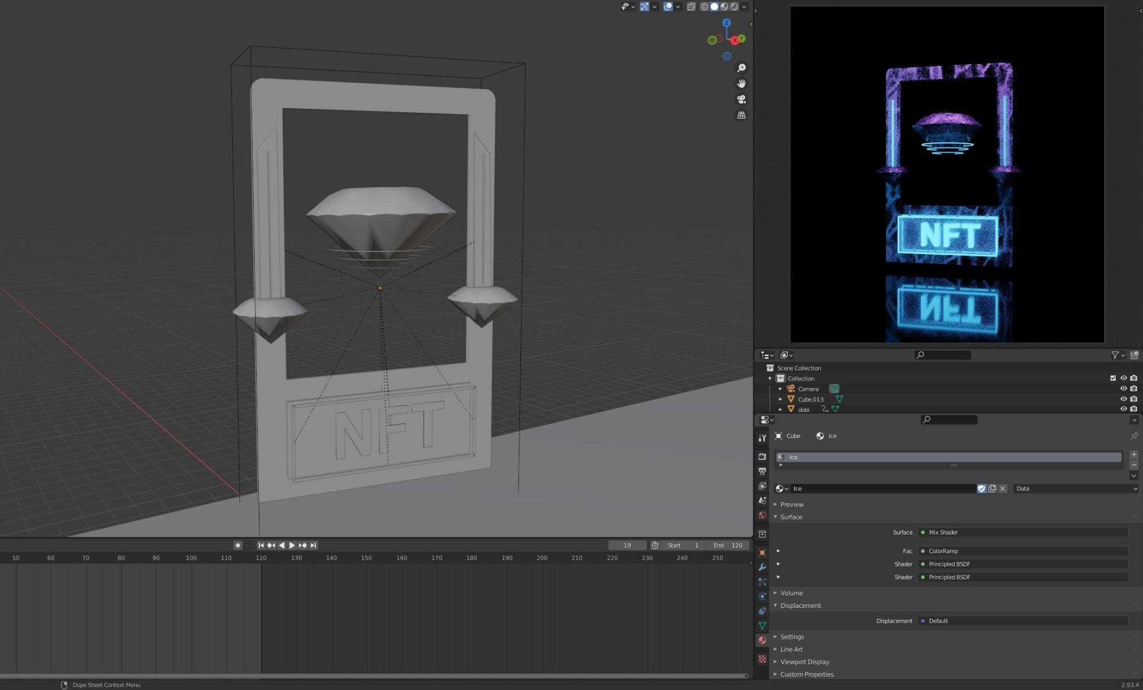This screenshot has height=690, width=1143.
Task: Open Object properties tab
Action: pyautogui.click(x=762, y=552)
